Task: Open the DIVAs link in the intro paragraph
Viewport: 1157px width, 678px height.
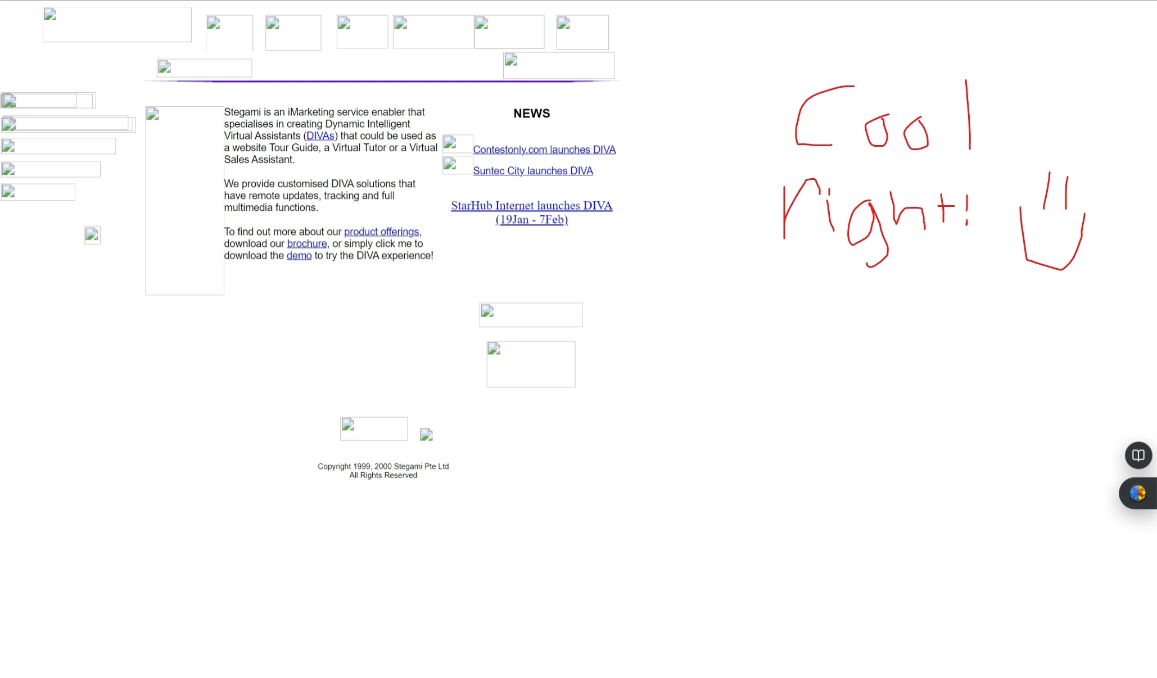Action: tap(320, 136)
